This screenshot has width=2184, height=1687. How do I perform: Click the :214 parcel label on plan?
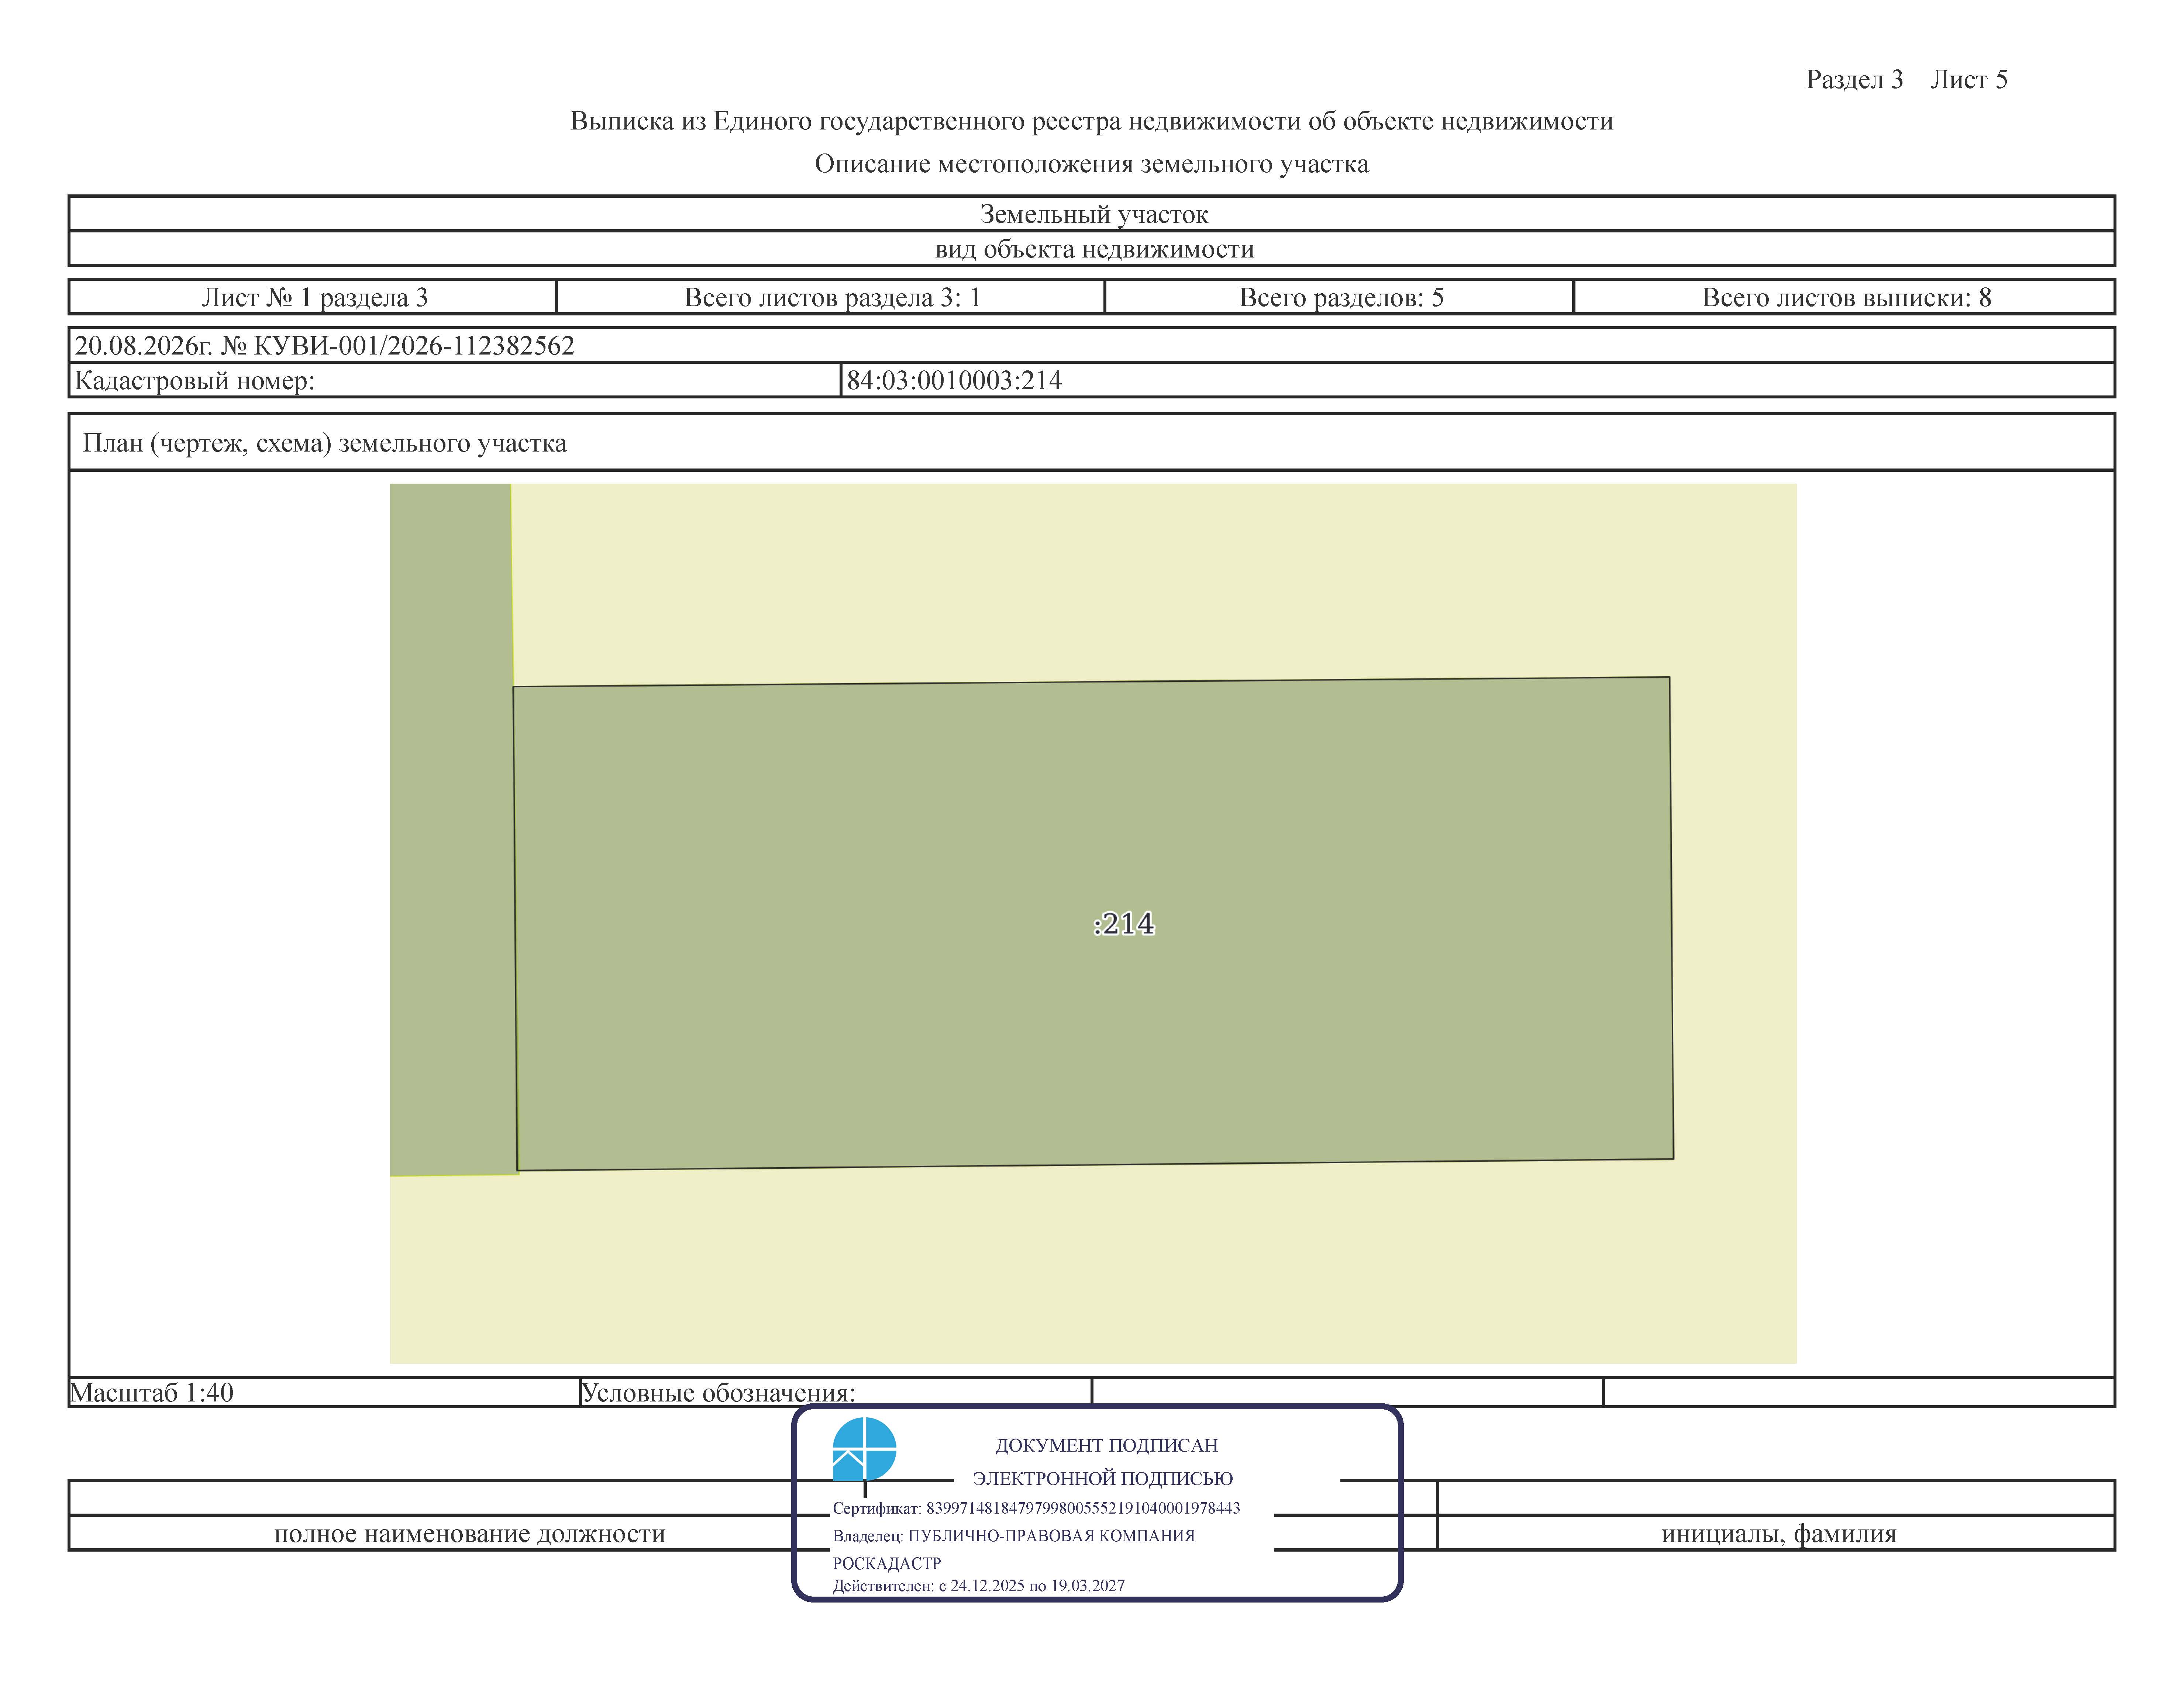pyautogui.click(x=1124, y=923)
